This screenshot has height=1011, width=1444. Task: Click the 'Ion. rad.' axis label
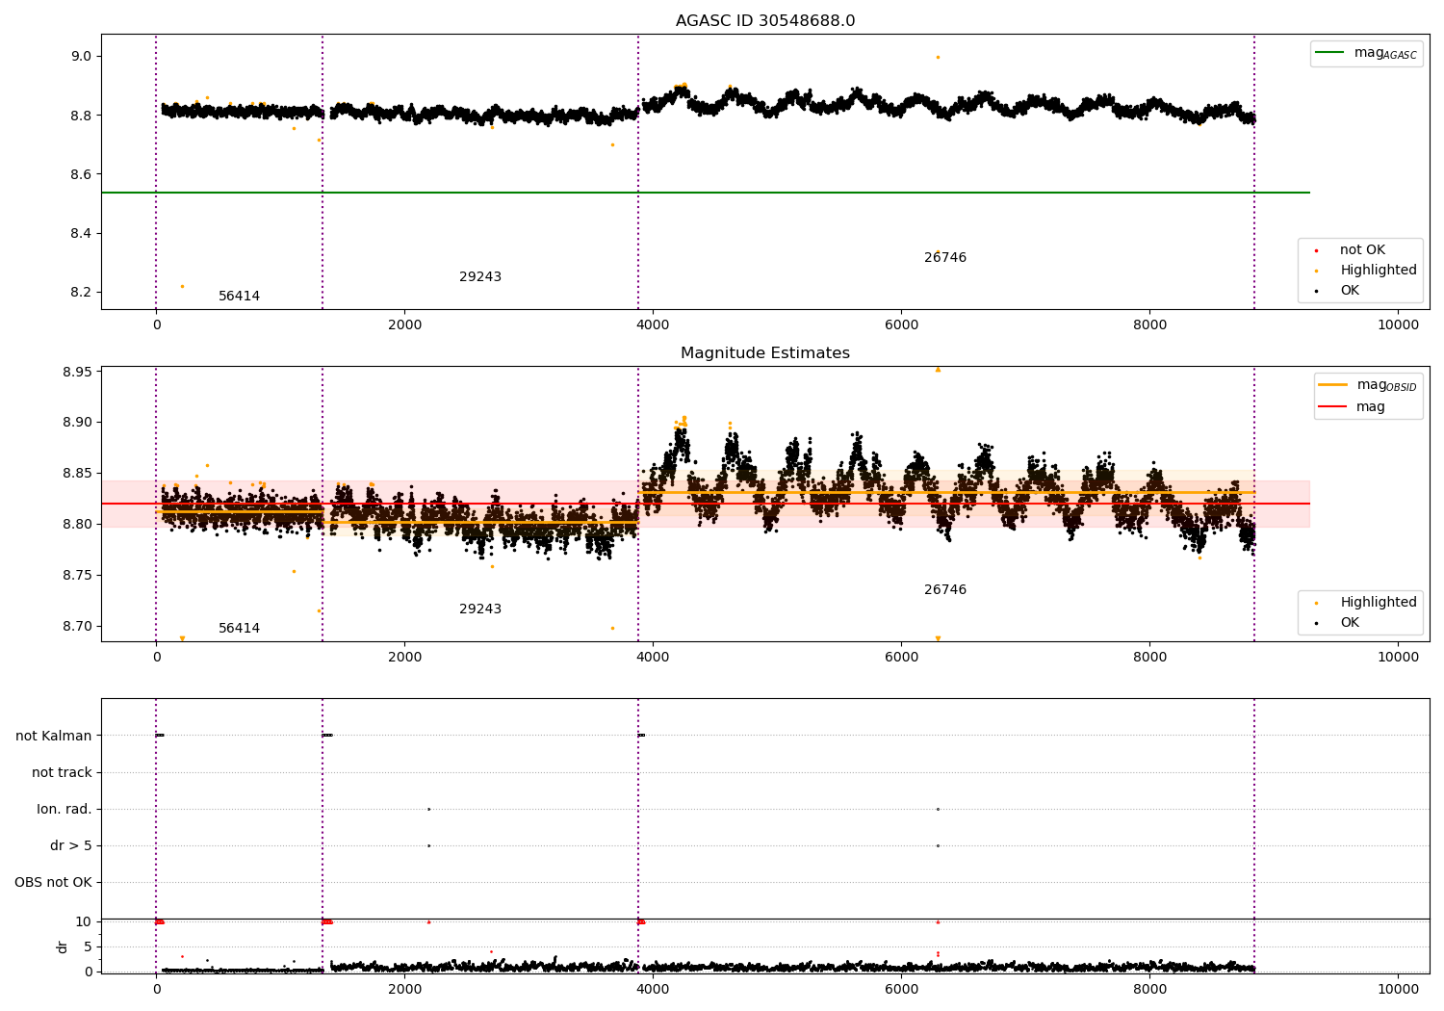click(x=64, y=809)
